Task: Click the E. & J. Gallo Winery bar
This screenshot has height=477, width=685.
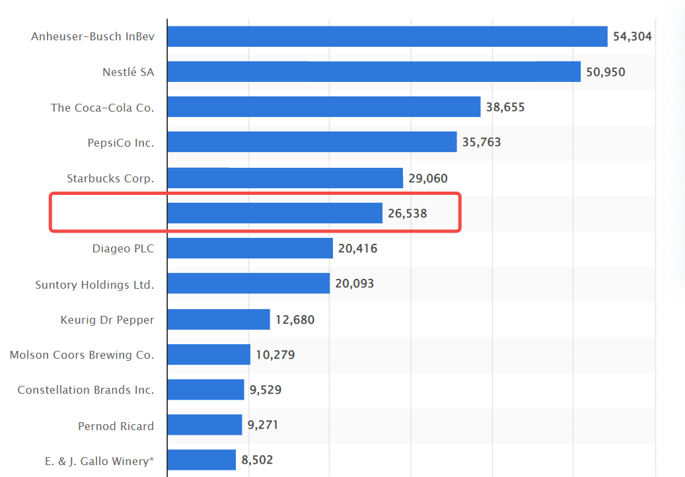Action: (x=202, y=460)
